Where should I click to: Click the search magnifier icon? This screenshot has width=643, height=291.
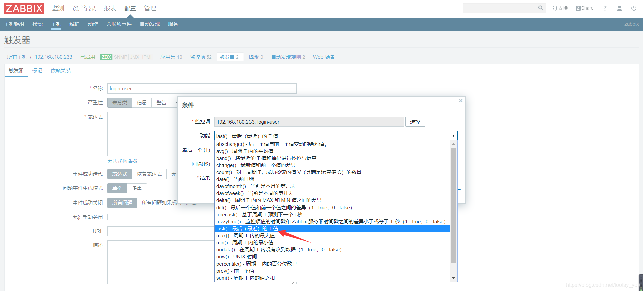click(x=540, y=8)
